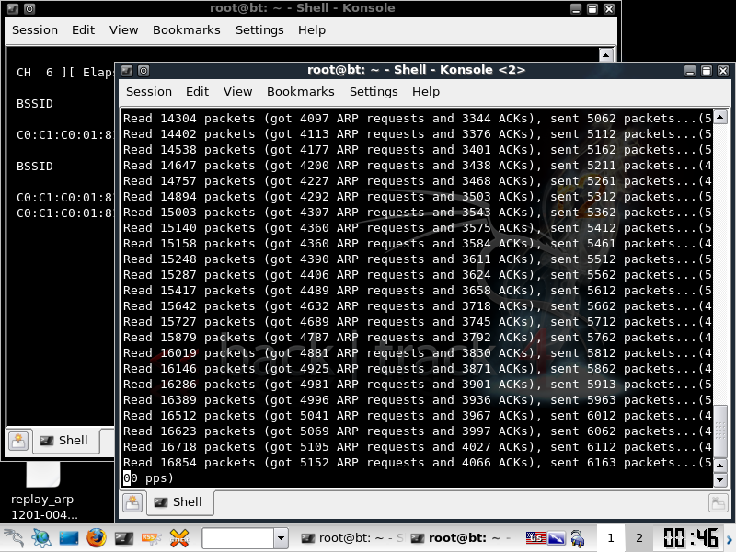Click the show desktop panel icon
The width and height of the screenshot is (736, 552).
69,537
